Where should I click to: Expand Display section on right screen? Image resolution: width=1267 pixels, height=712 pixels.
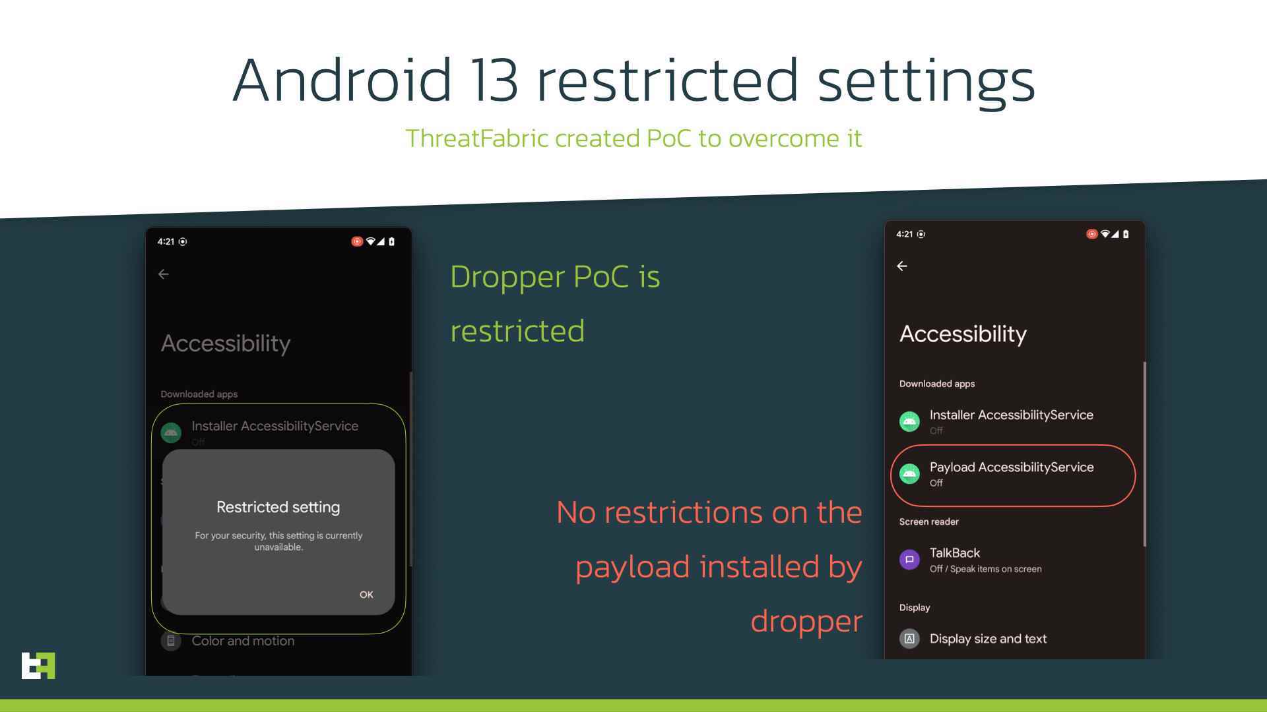915,607
